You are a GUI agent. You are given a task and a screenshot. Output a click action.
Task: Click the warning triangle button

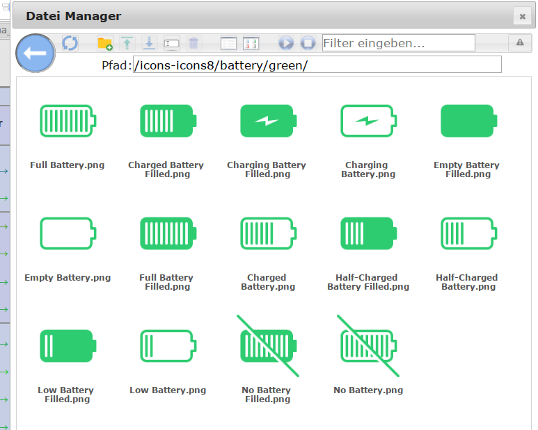pyautogui.click(x=519, y=43)
